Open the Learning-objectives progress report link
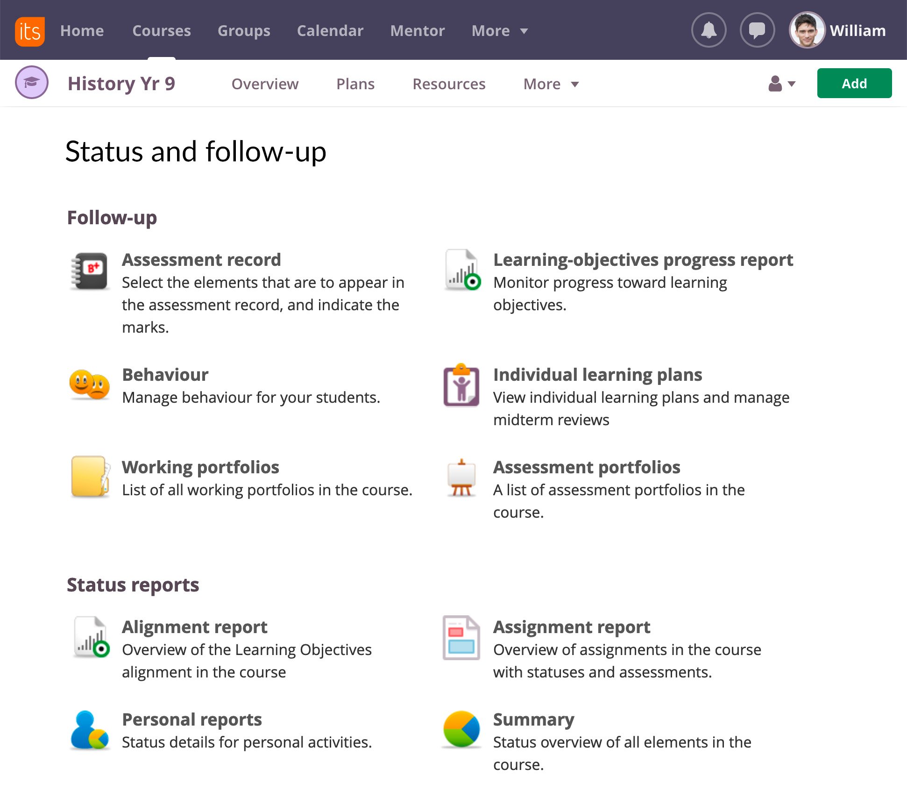This screenshot has width=907, height=798. click(643, 260)
